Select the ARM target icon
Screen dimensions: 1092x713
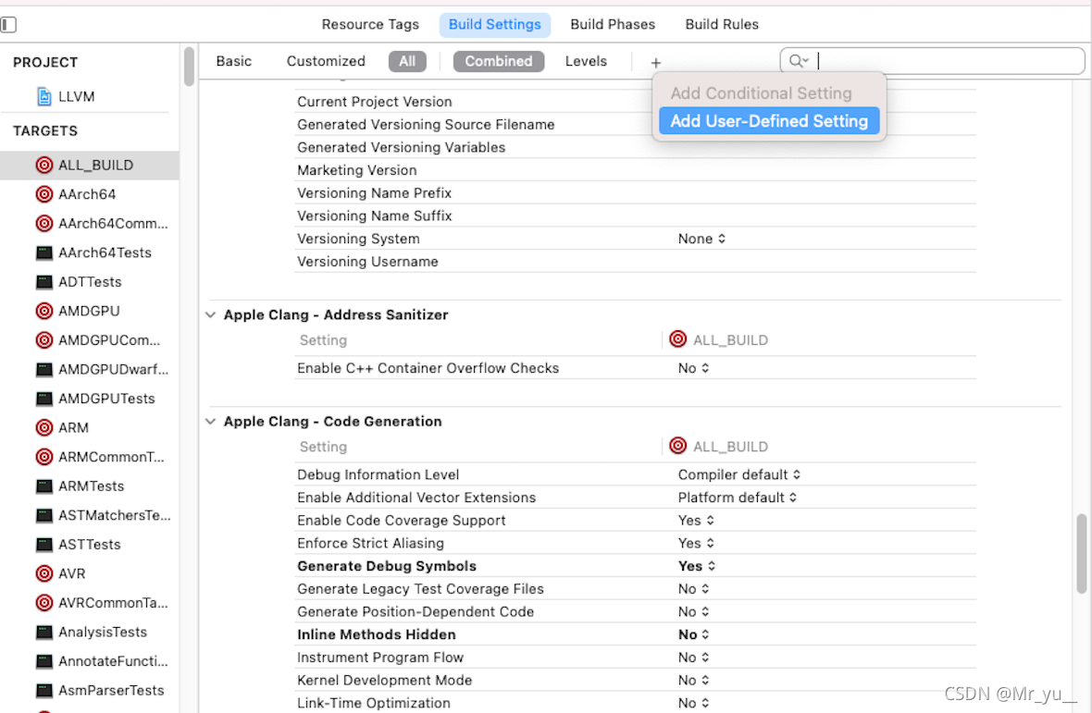43,428
